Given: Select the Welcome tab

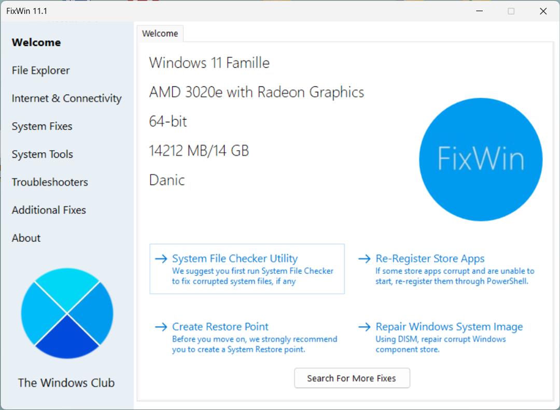Looking at the screenshot, I should tap(160, 33).
